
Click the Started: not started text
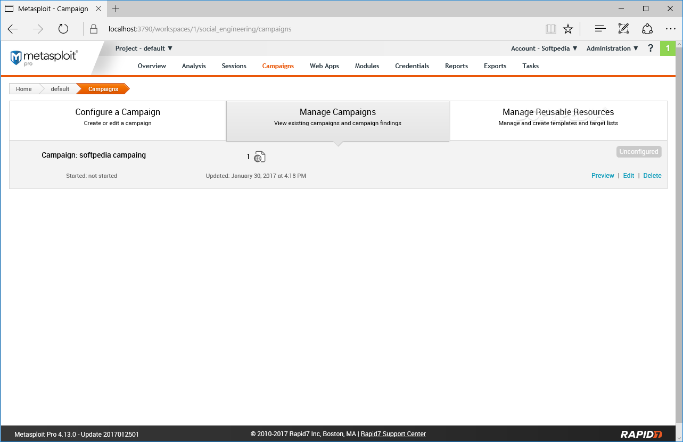coord(92,176)
